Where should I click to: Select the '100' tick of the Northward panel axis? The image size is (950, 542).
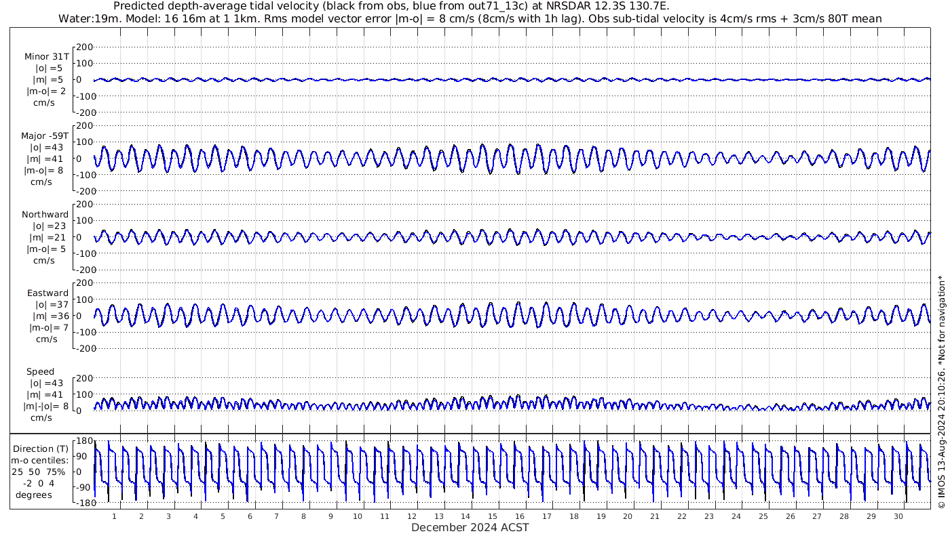click(85, 220)
